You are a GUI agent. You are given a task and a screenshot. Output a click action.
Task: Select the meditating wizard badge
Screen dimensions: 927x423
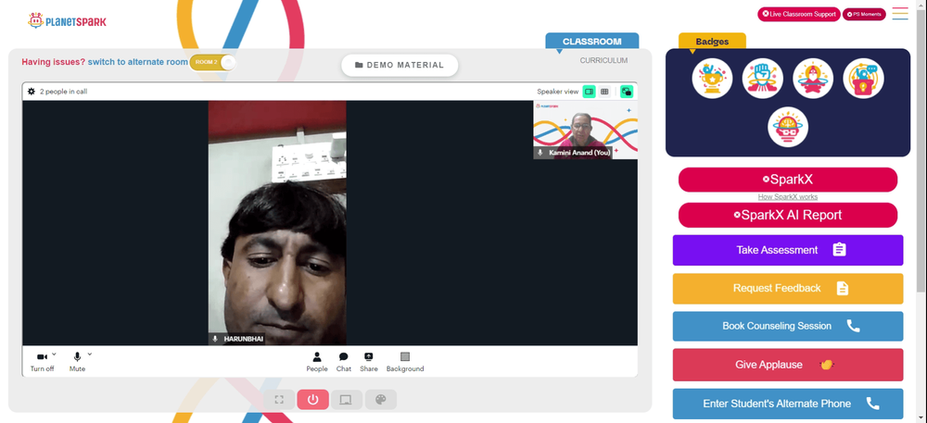813,79
